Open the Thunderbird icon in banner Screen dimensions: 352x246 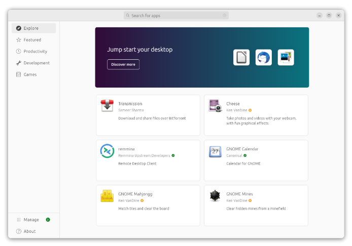pos(264,57)
